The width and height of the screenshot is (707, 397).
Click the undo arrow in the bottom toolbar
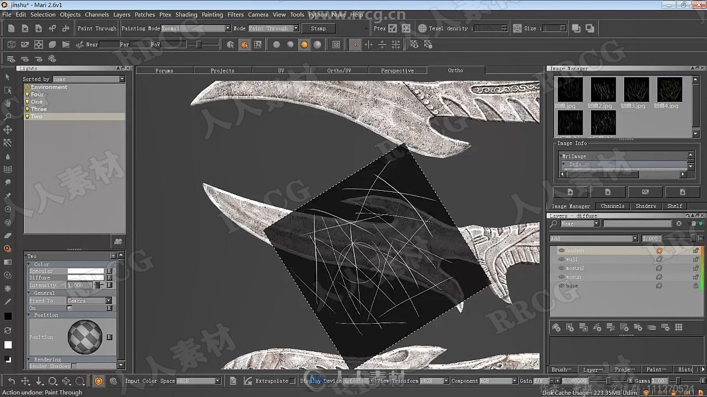click(x=12, y=381)
